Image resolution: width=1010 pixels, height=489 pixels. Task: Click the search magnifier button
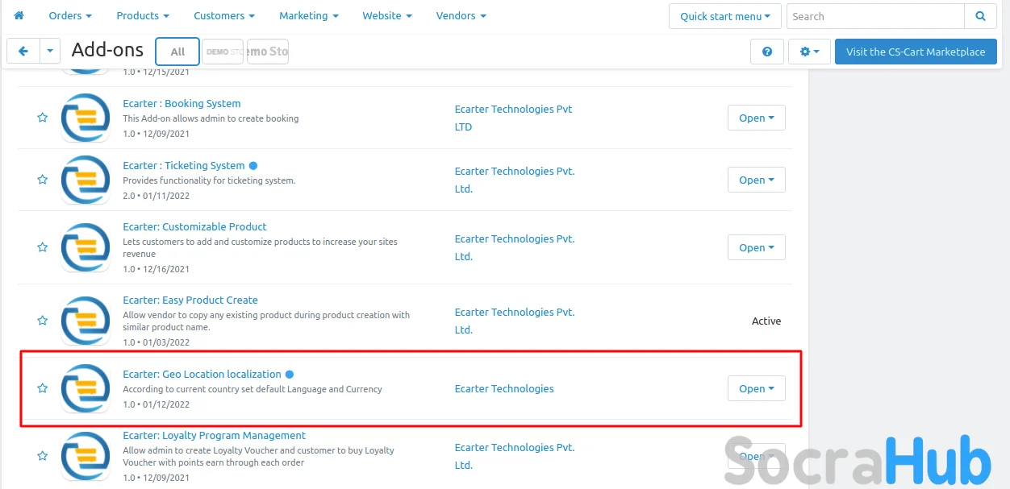click(980, 16)
